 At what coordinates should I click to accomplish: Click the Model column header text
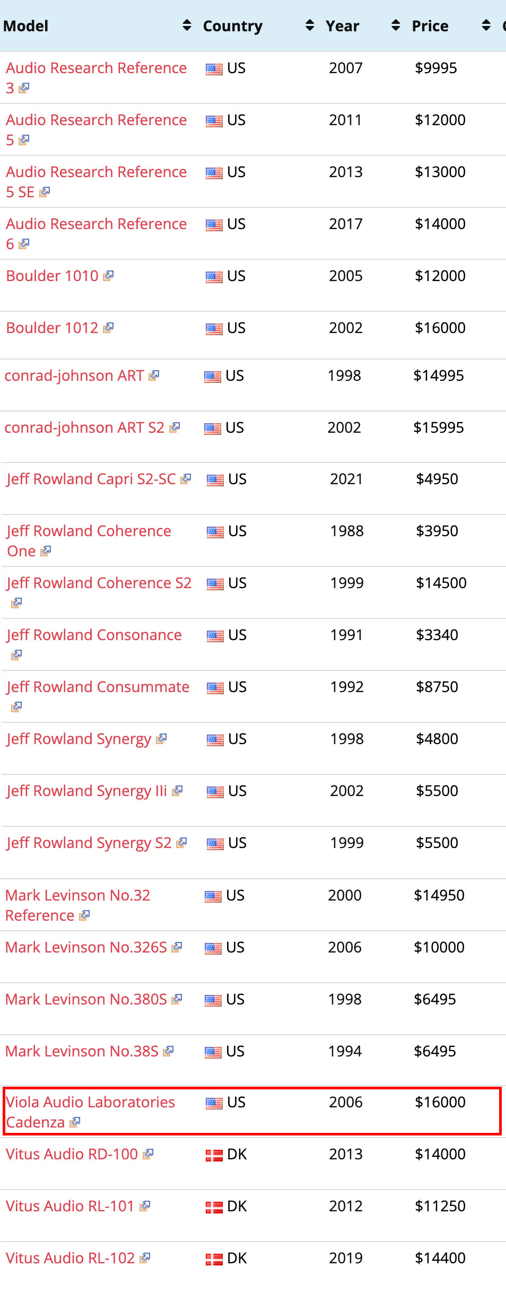tap(25, 26)
